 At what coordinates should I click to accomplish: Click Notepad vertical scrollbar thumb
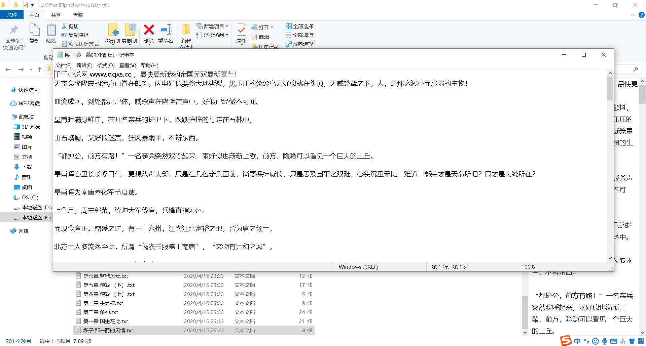click(610, 88)
